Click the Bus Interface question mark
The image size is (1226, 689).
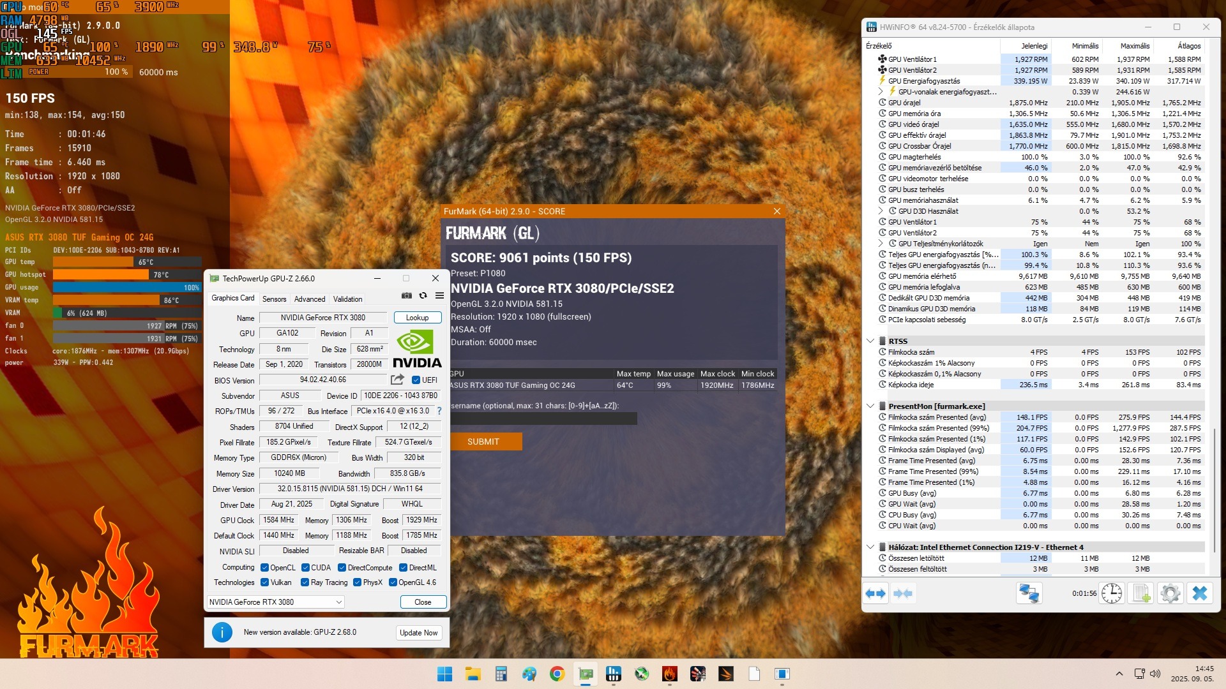pos(439,411)
